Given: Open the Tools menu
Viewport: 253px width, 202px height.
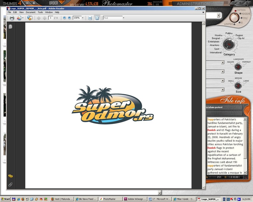Looking at the screenshot, I should (x=40, y=12).
